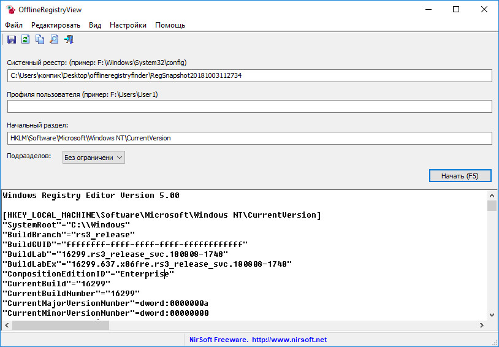Click the Refresh toolbar icon
Viewport: 499px width, 347px height.
point(26,39)
